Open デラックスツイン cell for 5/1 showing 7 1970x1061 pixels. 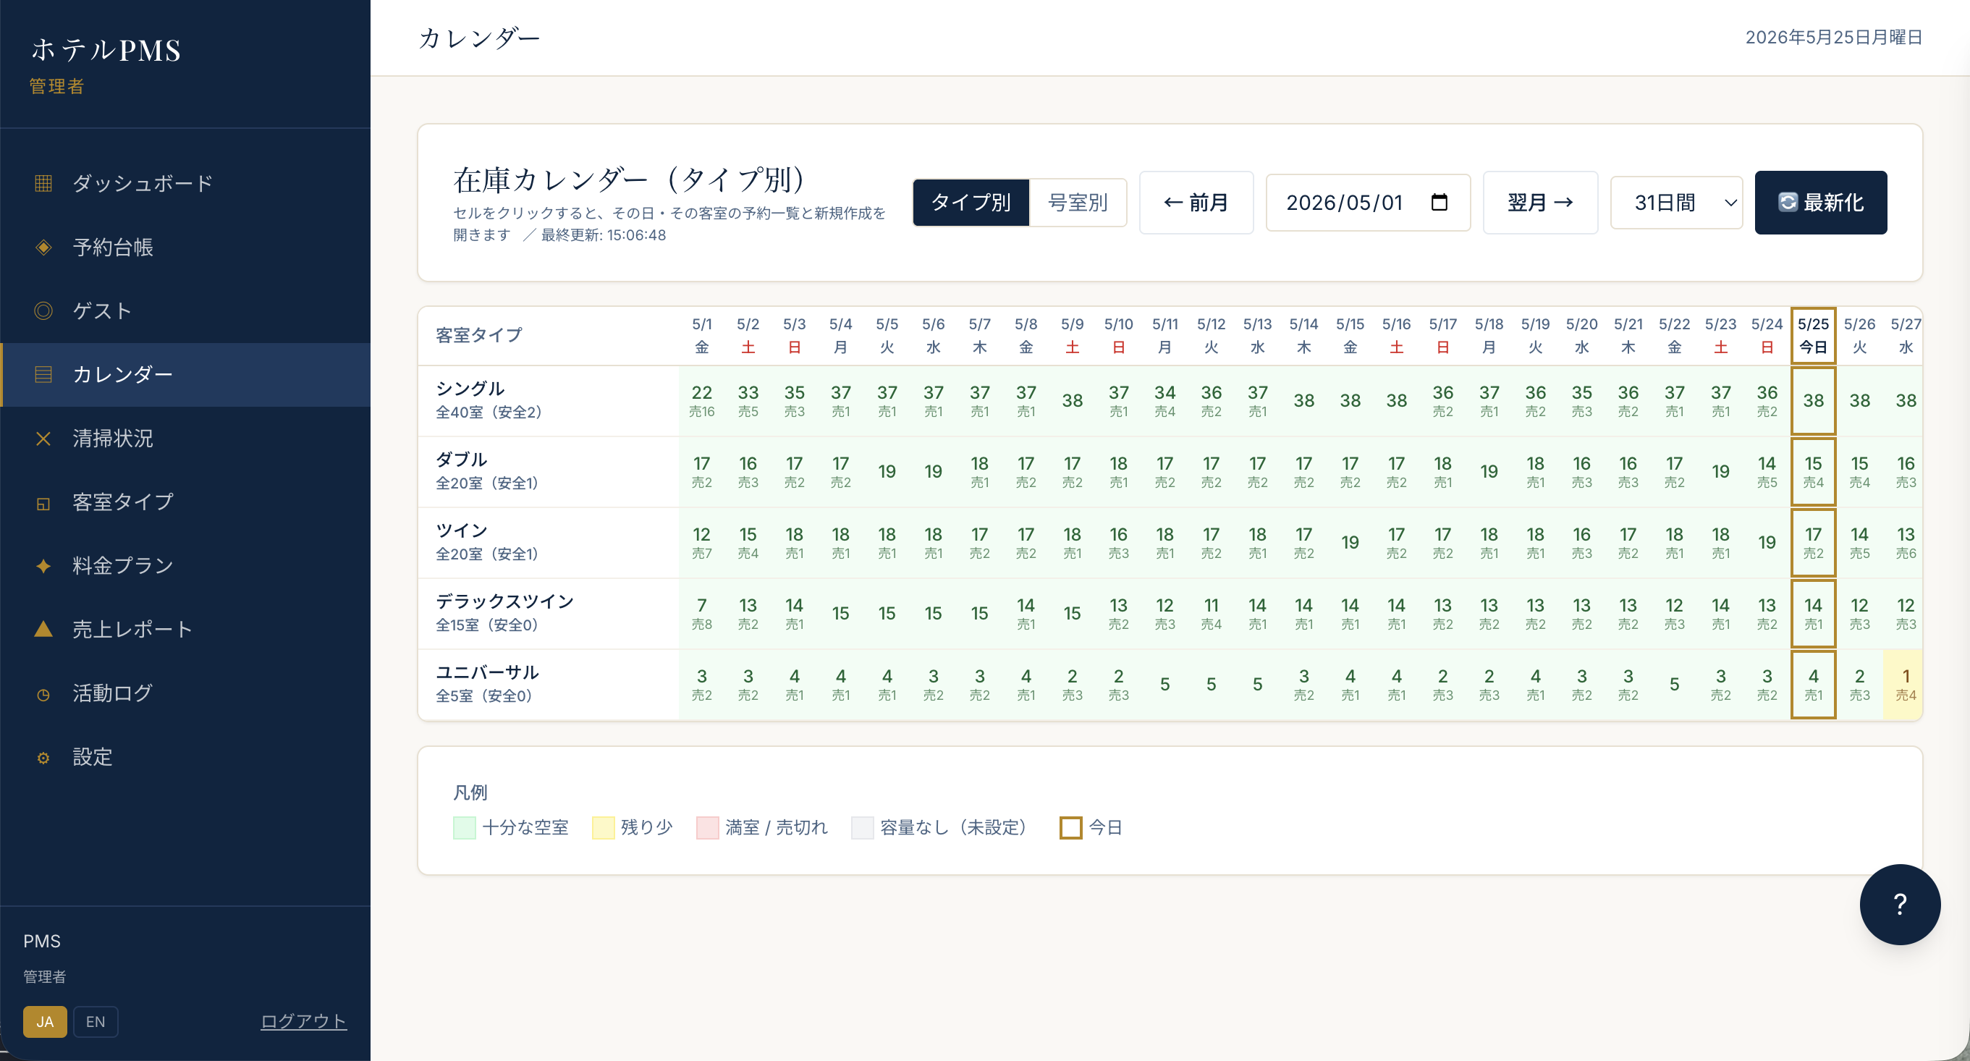coord(701,614)
